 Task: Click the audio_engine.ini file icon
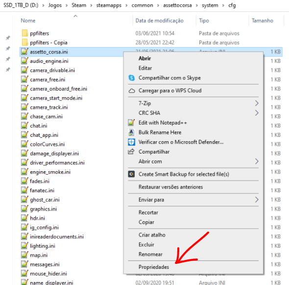24,61
